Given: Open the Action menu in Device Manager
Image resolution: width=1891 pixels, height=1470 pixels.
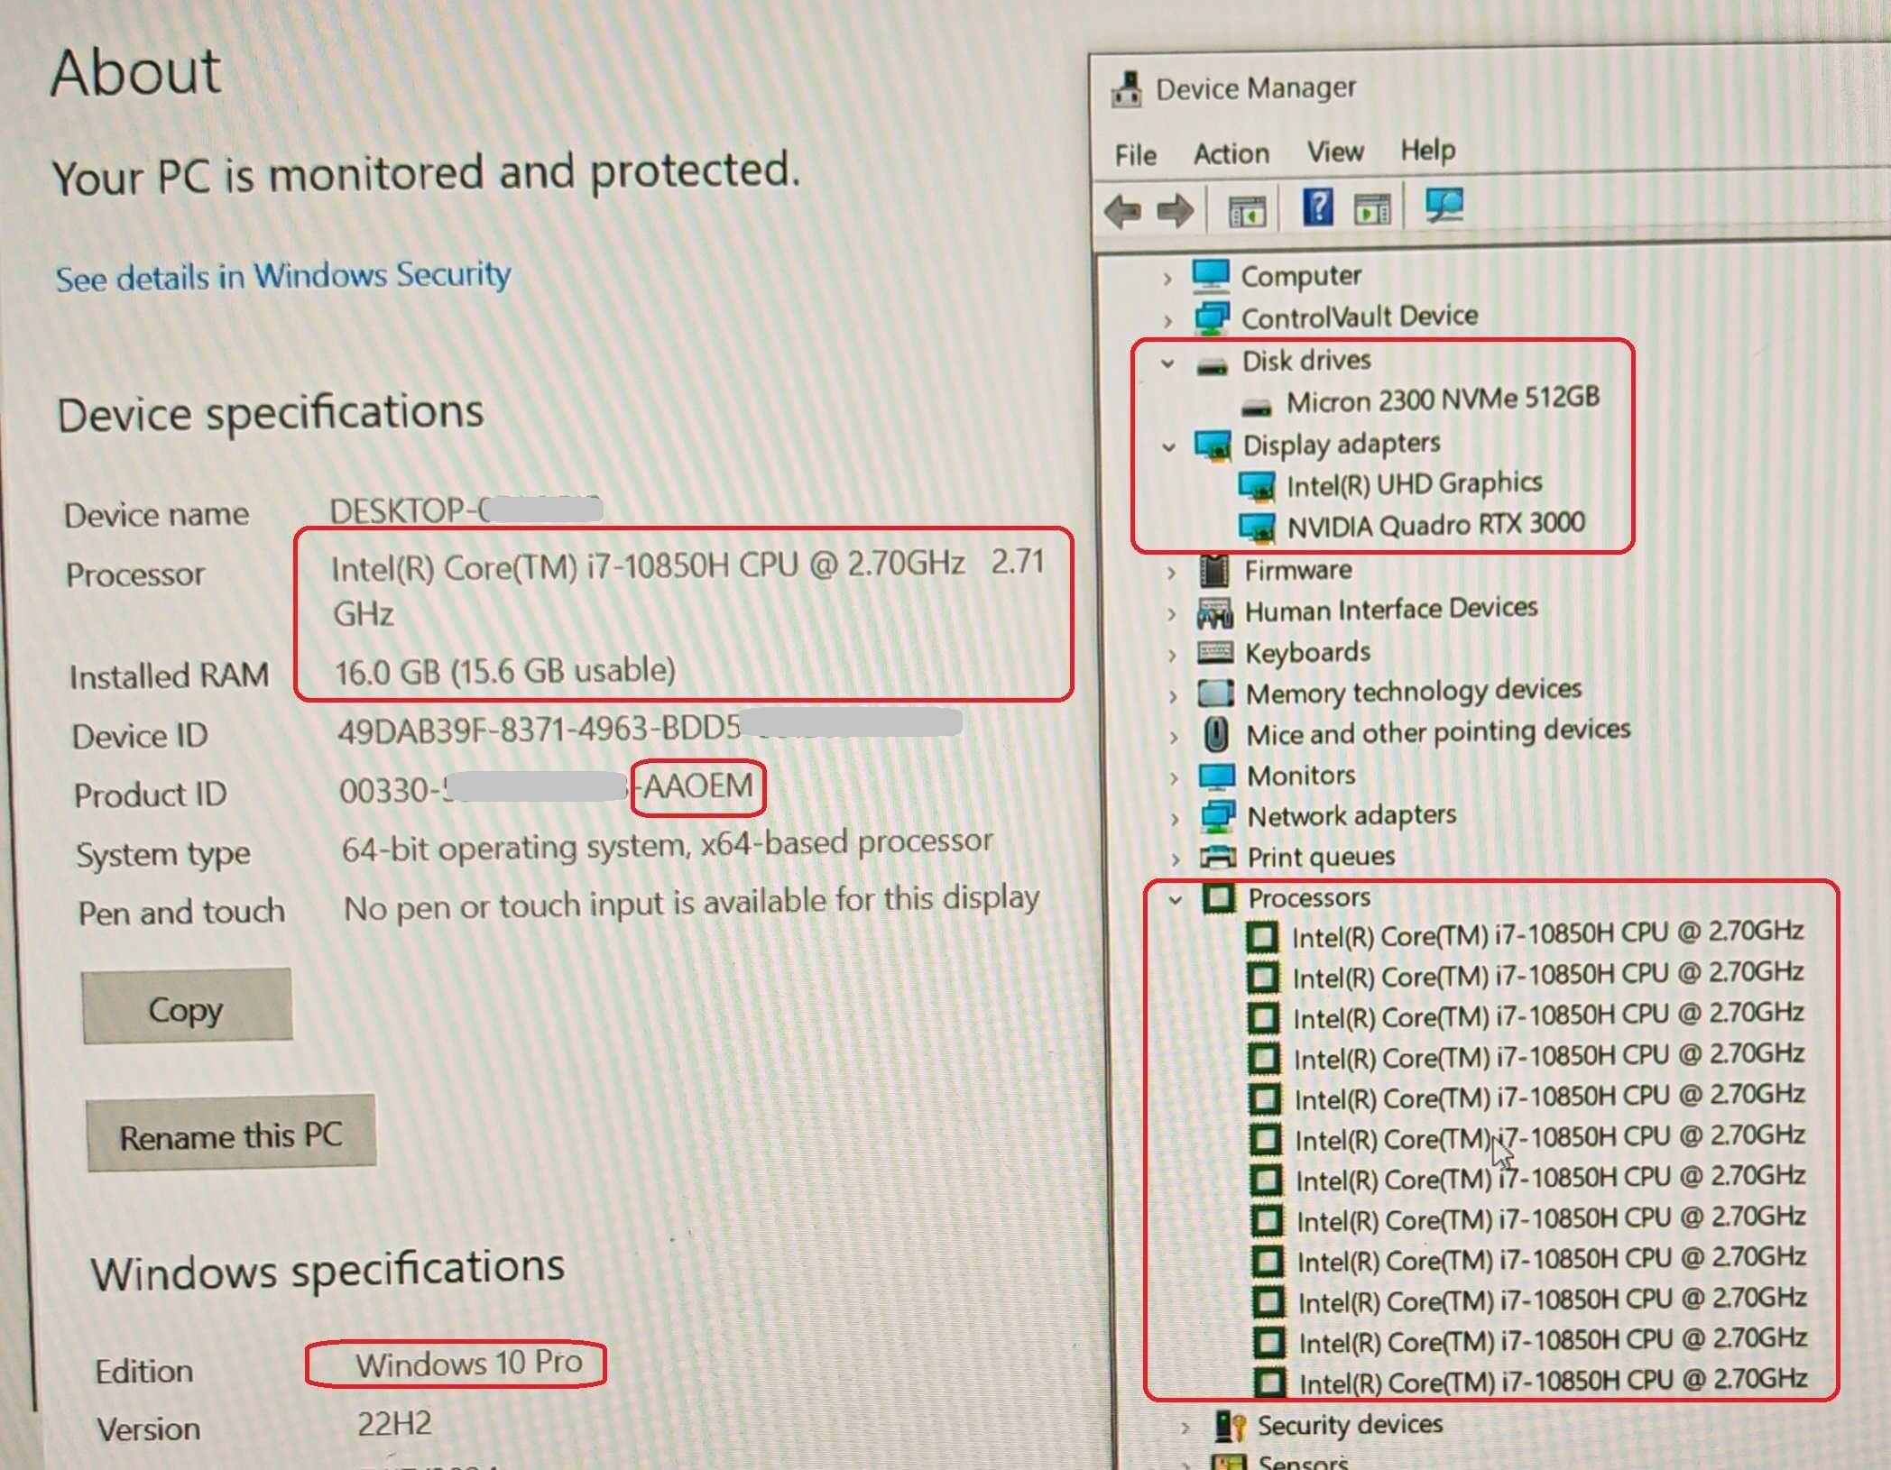Looking at the screenshot, I should [x=1231, y=153].
